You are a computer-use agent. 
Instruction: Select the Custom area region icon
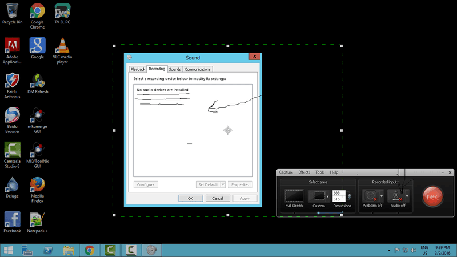pos(316,196)
